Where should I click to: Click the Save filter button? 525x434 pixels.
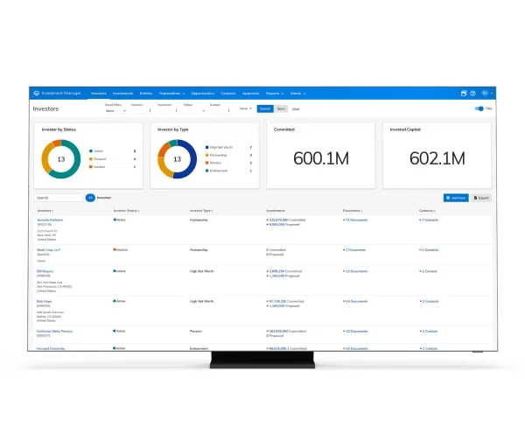pos(281,108)
